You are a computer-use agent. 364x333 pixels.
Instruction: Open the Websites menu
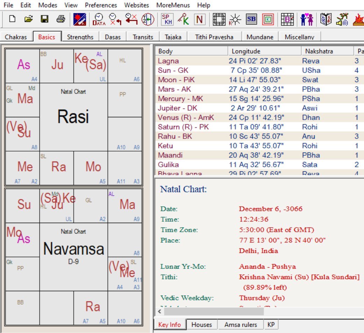[x=136, y=5]
